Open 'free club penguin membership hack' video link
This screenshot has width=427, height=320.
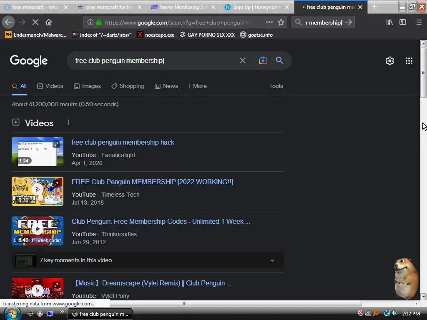pos(123,142)
